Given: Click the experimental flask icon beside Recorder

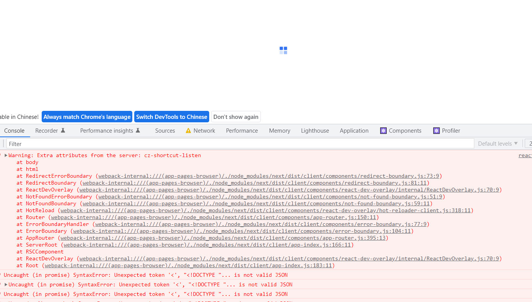Looking at the screenshot, I should (x=64, y=130).
